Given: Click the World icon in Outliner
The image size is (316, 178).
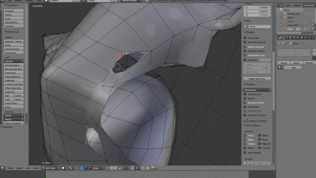Looking at the screenshot, I should [285, 18].
